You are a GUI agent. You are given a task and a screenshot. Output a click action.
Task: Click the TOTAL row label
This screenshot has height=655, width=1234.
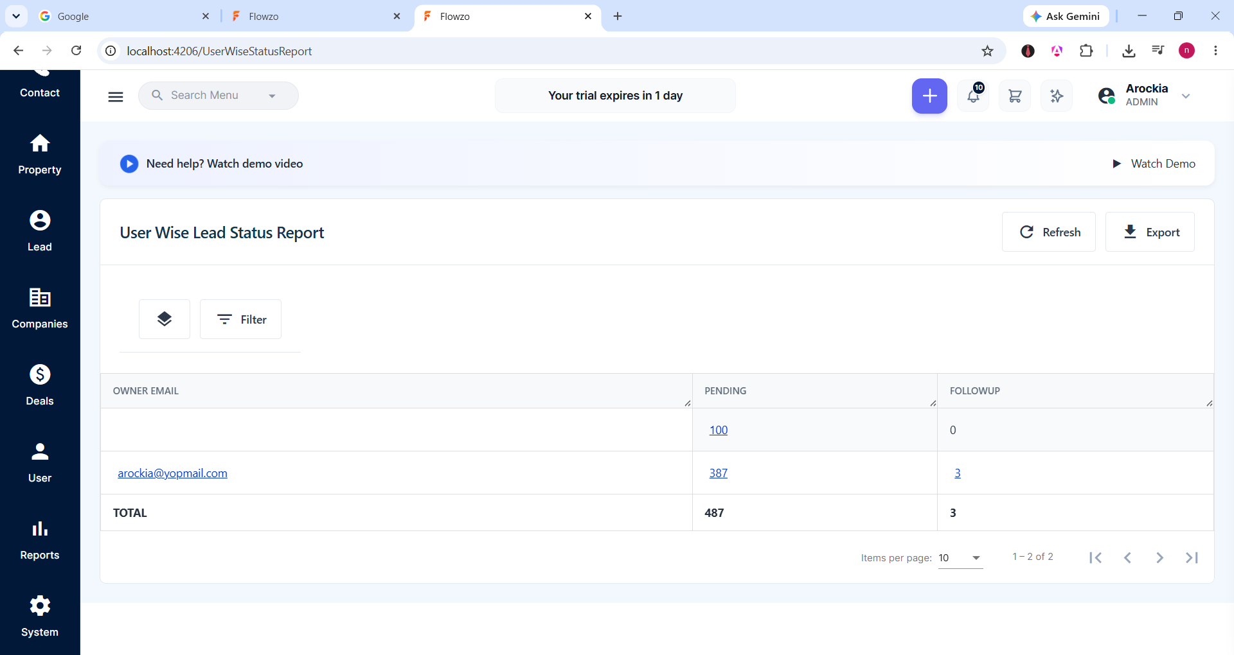(x=130, y=513)
